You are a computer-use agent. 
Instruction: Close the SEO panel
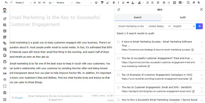pos(201,10)
